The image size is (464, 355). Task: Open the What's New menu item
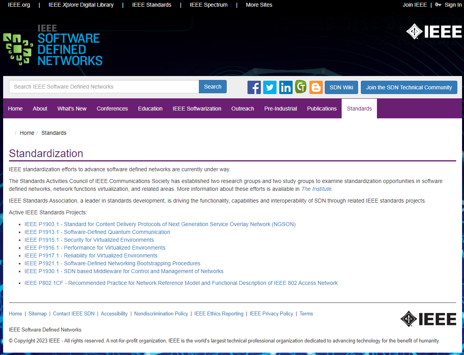[x=72, y=109]
